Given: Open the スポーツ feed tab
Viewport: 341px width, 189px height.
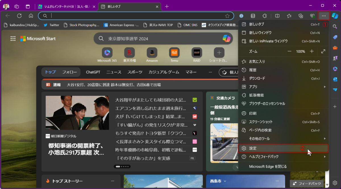Looking at the screenshot, I should pyautogui.click(x=135, y=72).
